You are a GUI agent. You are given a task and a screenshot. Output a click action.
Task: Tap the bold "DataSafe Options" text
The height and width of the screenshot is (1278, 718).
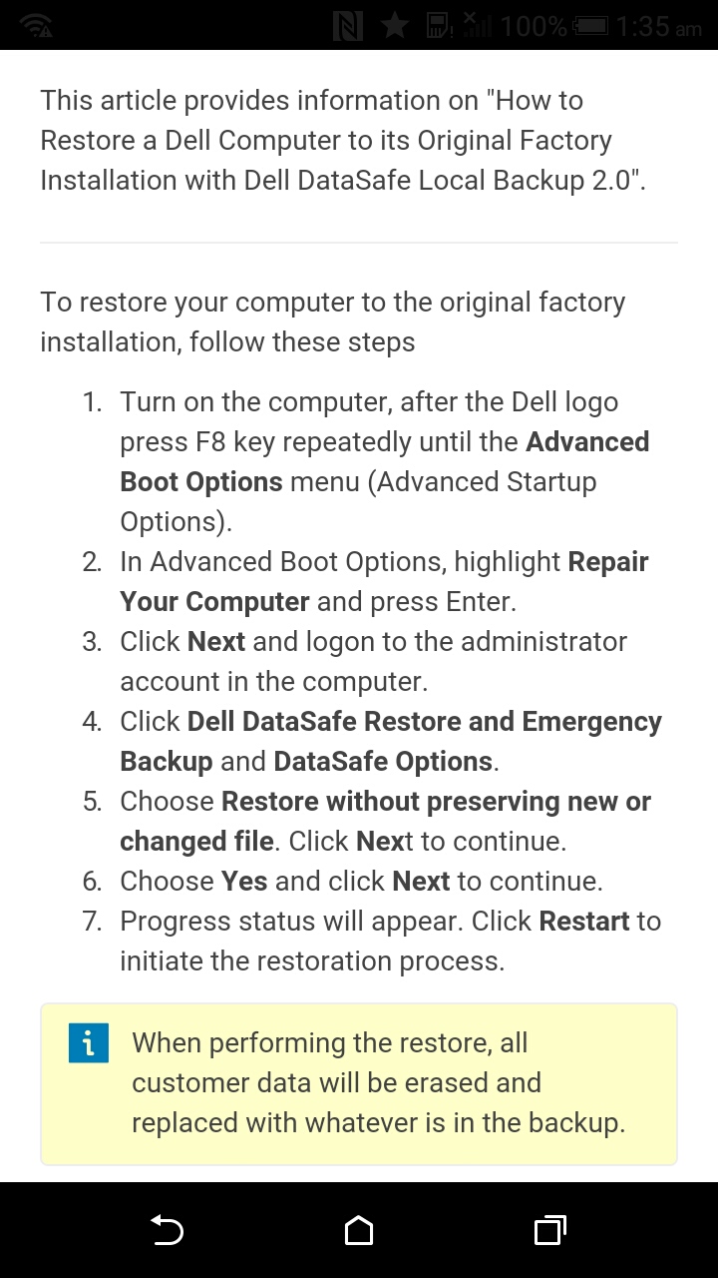383,762
